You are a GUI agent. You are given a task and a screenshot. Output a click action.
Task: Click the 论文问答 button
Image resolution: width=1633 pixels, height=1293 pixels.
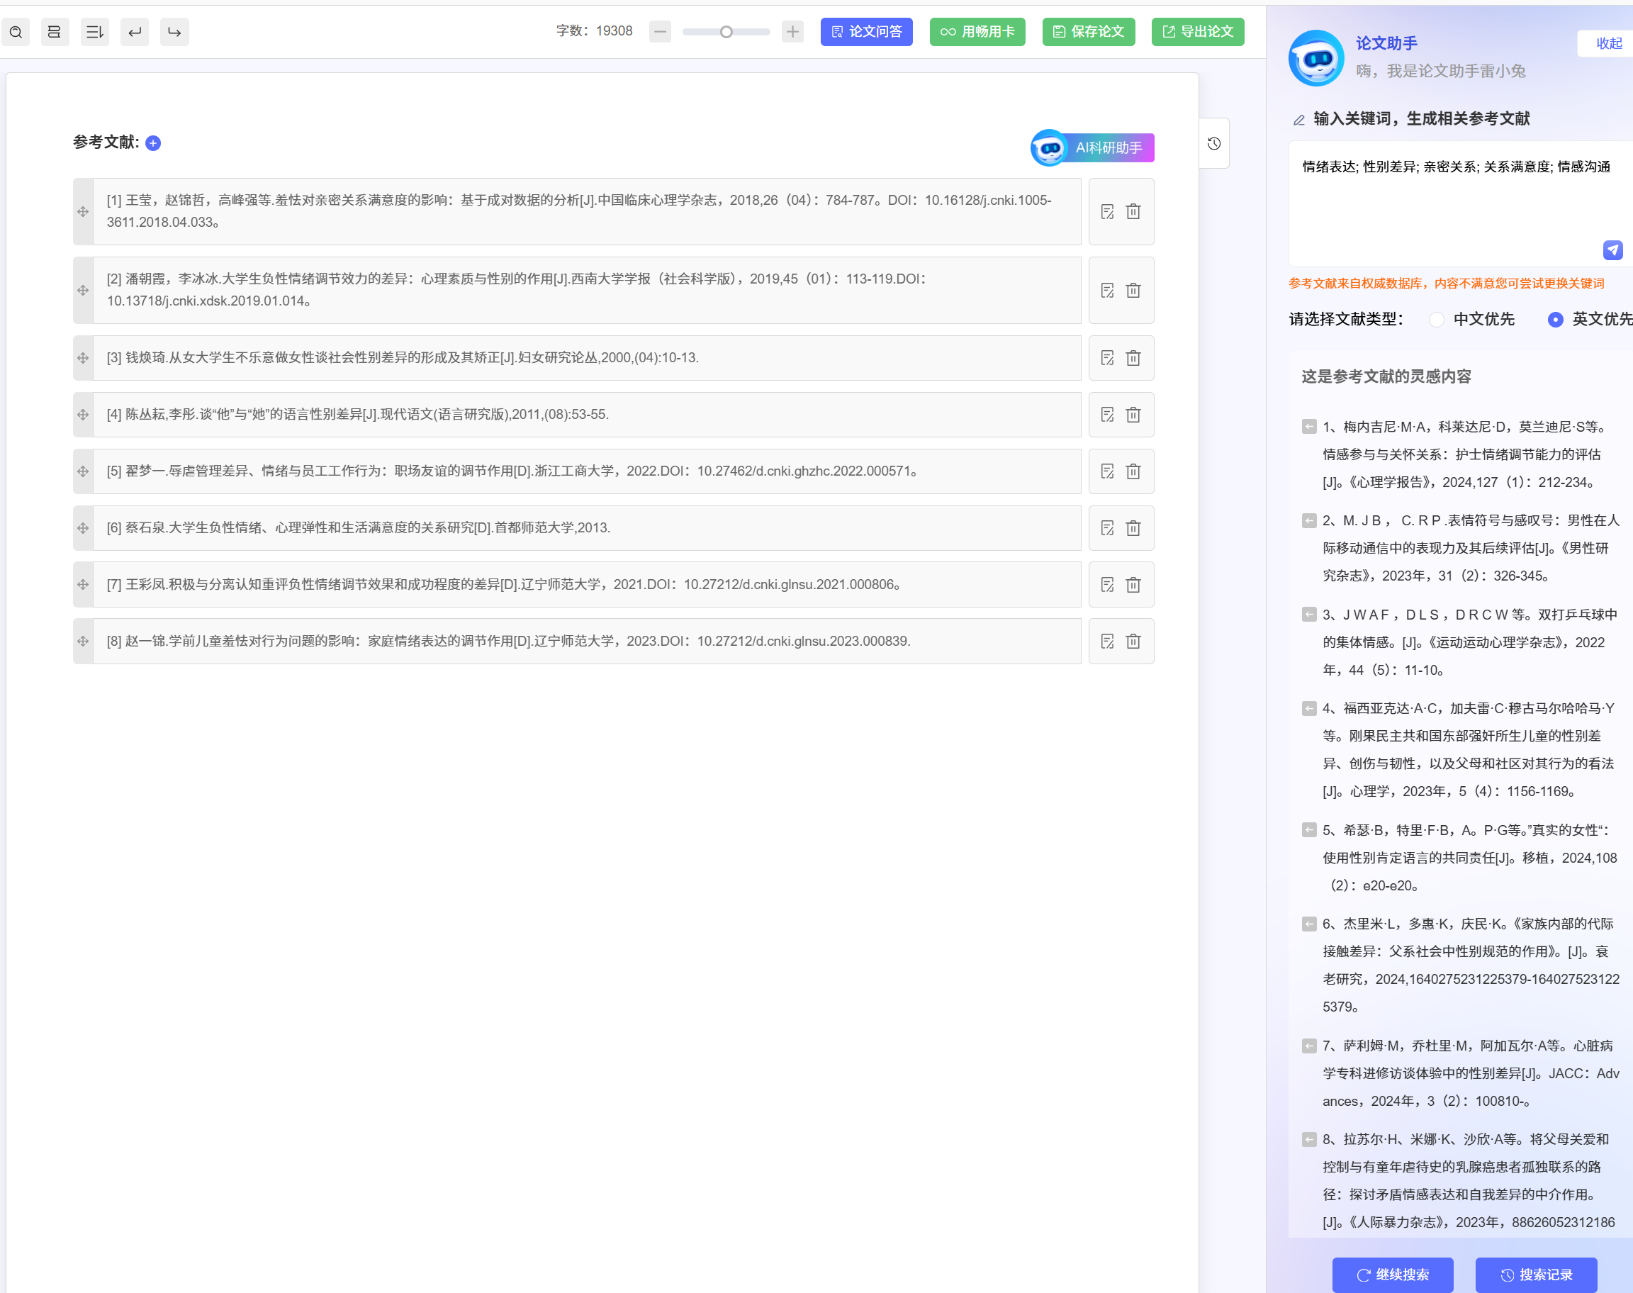click(x=865, y=32)
